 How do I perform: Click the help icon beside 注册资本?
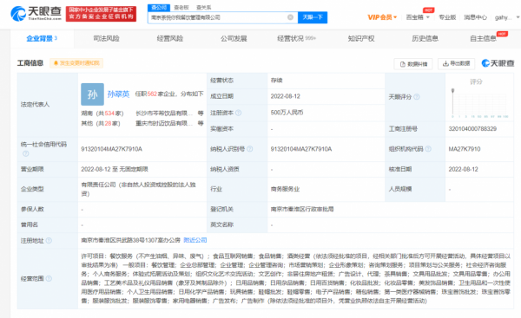click(238, 113)
